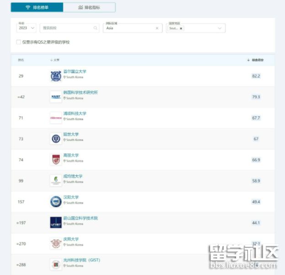Open the 汉阳大学 link
285x275 pixels.
pos(71,197)
